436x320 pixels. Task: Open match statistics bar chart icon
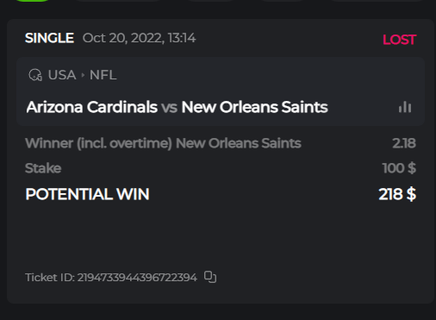point(405,107)
